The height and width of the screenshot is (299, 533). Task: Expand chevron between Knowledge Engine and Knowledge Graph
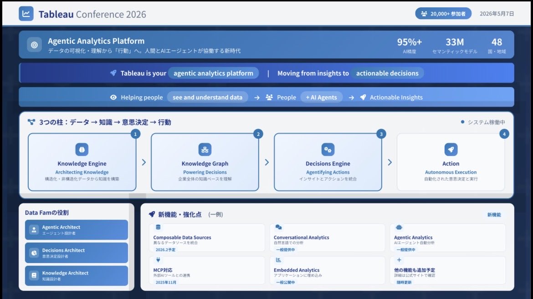(x=144, y=162)
